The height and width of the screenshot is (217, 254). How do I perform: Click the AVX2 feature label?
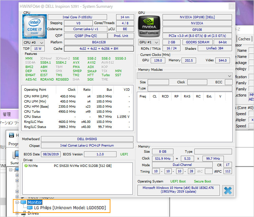coord(91,63)
